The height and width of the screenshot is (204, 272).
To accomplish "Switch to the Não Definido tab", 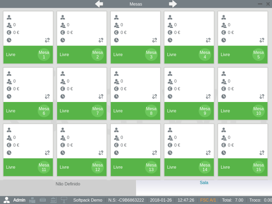I will (68, 184).
